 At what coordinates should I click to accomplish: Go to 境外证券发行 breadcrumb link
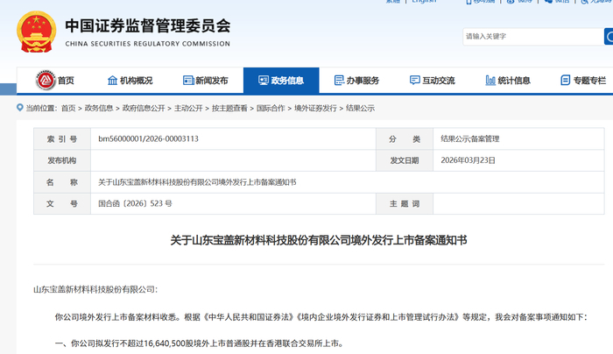pos(315,109)
